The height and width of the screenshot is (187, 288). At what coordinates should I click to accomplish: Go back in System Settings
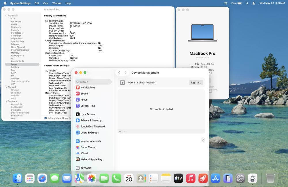[x=119, y=73]
